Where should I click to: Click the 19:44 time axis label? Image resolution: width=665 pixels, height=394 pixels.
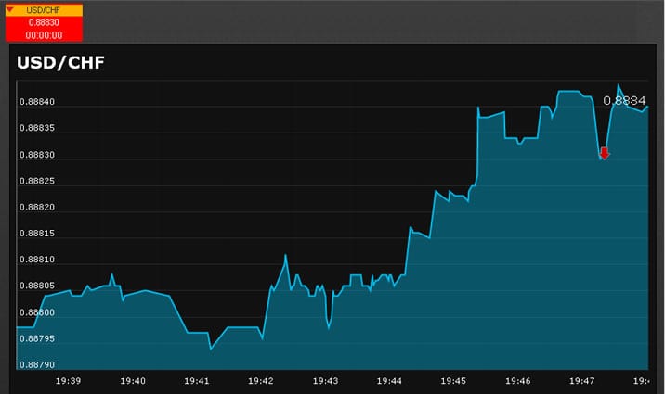(389, 381)
